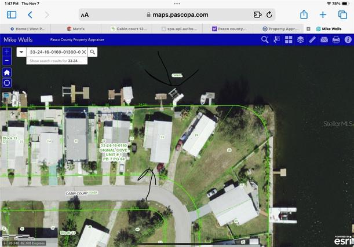Image resolution: width=354 pixels, height=247 pixels.
Task: Click the my location button
Action: [x=7, y=83]
